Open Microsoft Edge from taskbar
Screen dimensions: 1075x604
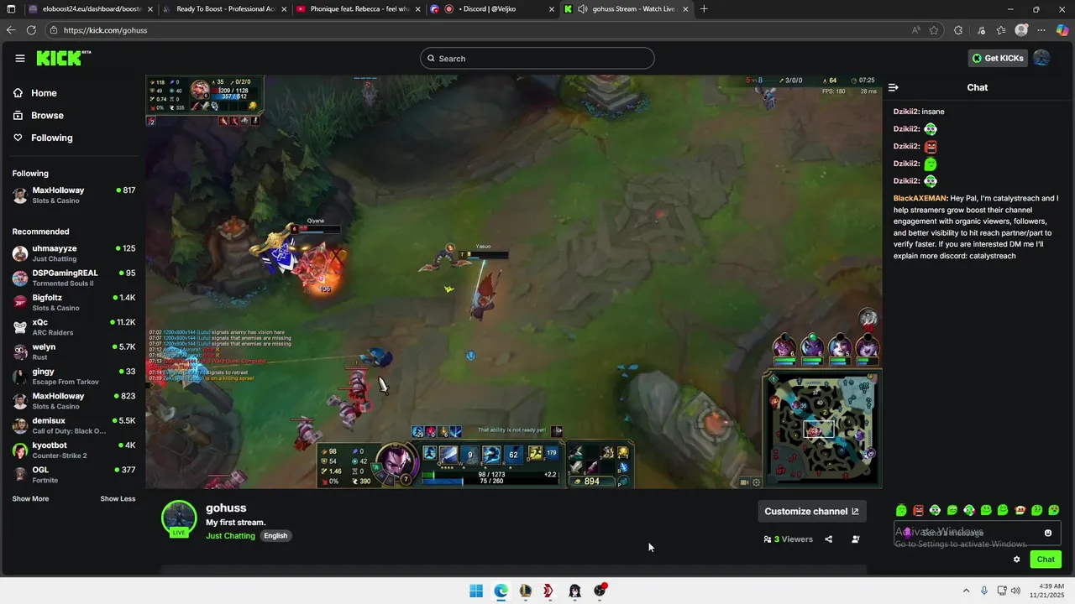click(501, 591)
